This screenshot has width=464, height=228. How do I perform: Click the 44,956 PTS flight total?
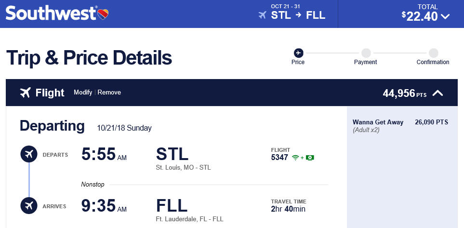(x=405, y=94)
